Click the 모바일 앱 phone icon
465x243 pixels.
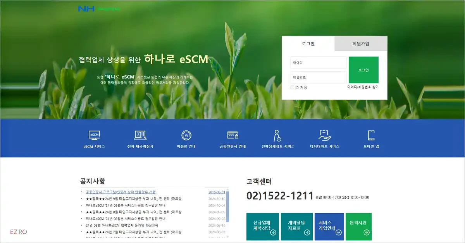pos(371,135)
